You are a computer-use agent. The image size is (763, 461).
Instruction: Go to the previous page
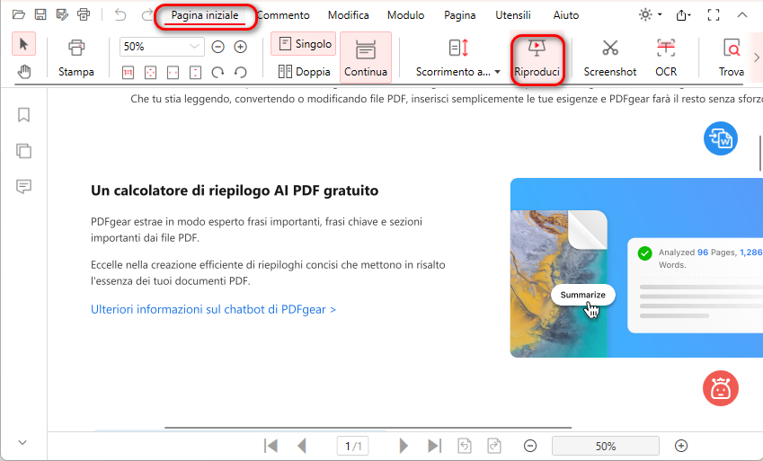(x=302, y=446)
